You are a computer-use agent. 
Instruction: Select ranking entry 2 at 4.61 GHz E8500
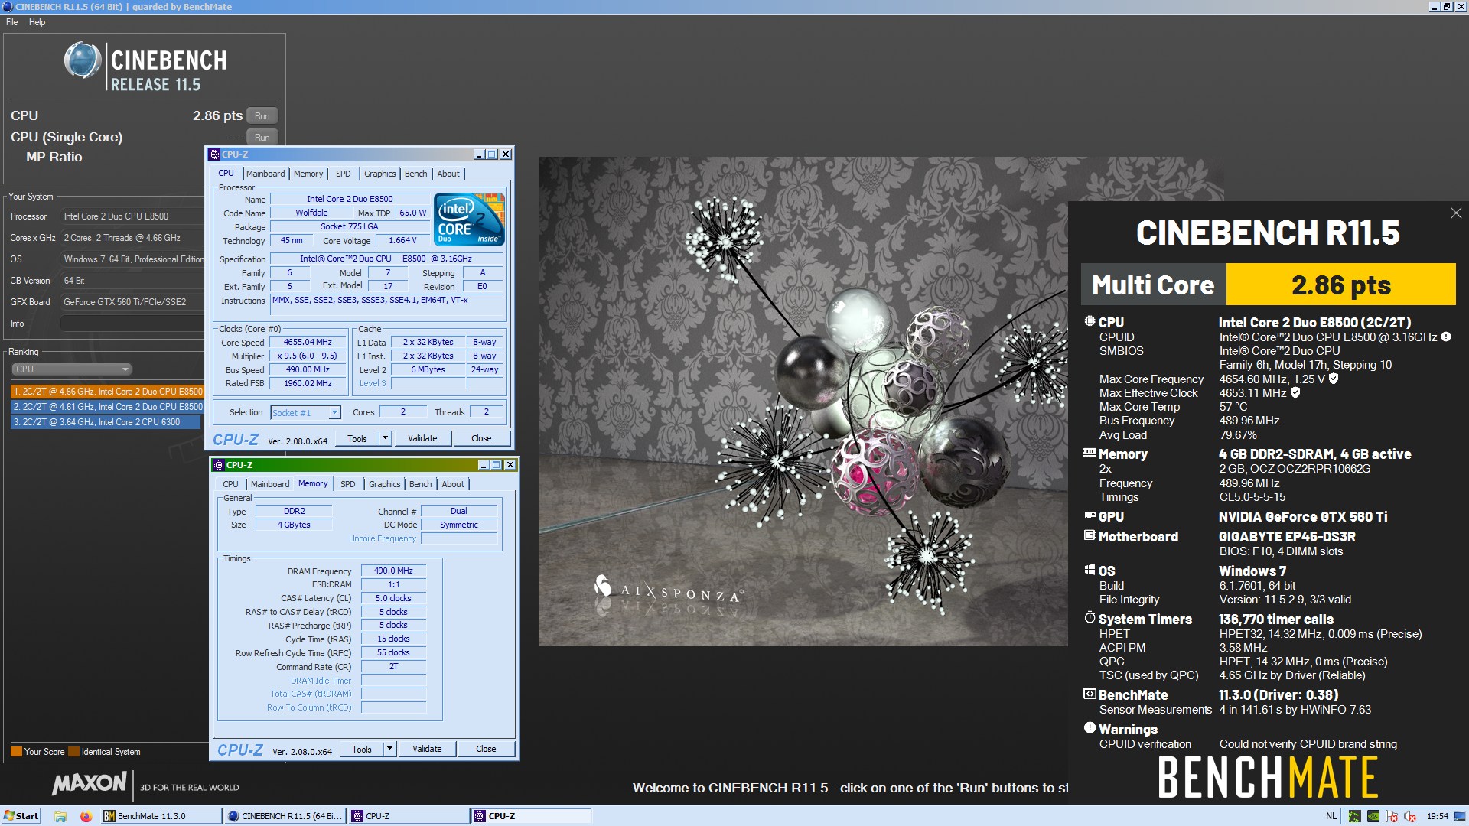[107, 407]
